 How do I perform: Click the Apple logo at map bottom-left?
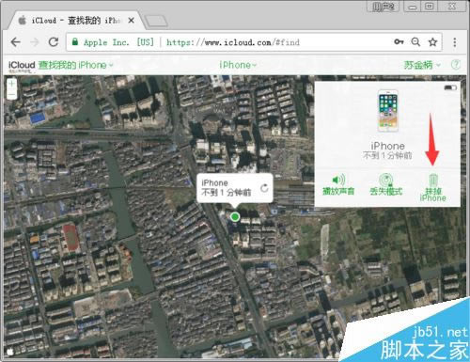coord(9,352)
